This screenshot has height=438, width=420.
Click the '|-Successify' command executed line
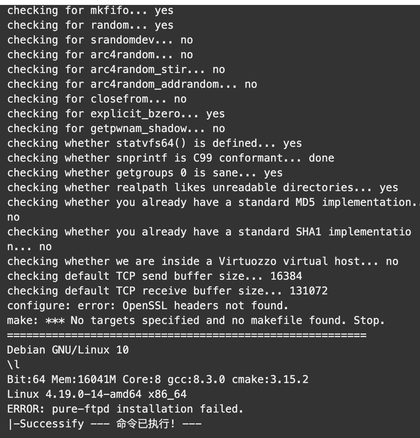104,424
